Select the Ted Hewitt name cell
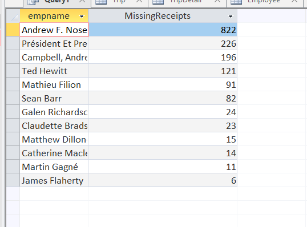 coord(54,71)
